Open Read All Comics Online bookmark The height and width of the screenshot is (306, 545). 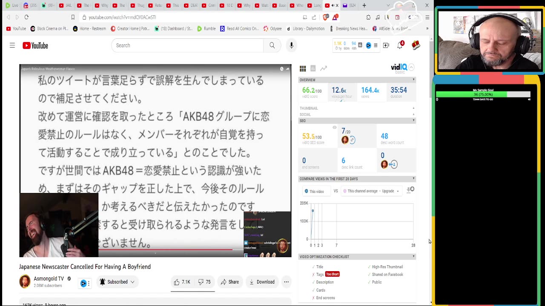pyautogui.click(x=239, y=28)
